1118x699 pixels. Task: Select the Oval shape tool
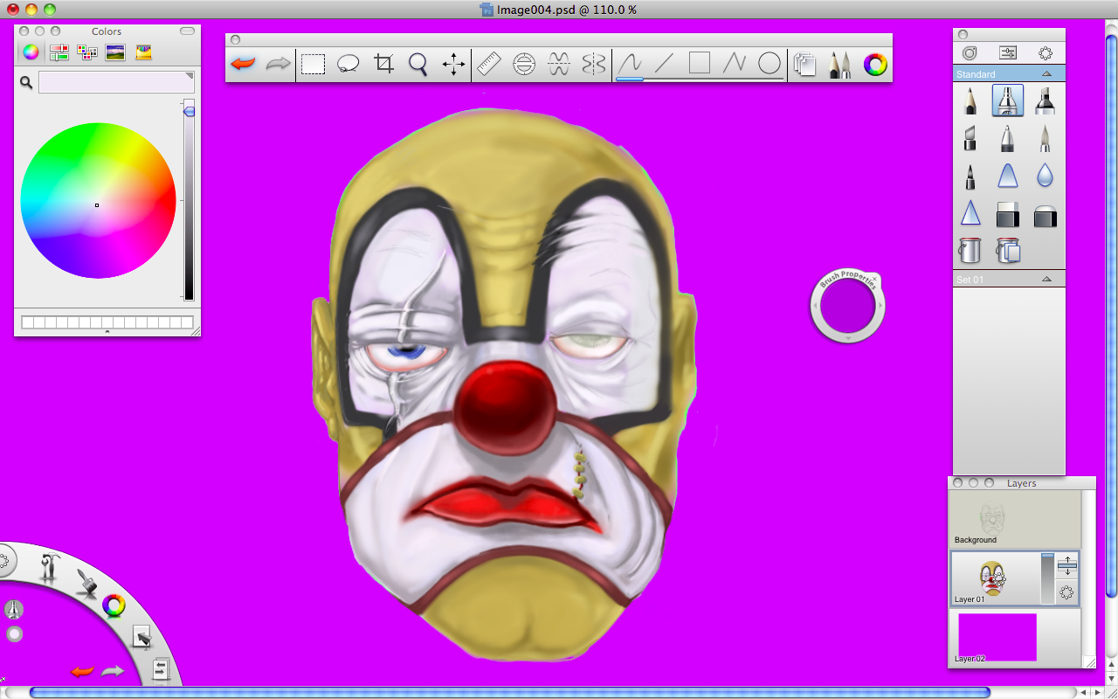[x=769, y=64]
